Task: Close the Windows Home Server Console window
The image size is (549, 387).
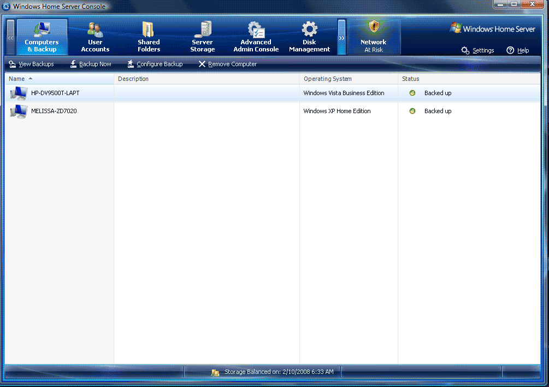Action: 532,4
